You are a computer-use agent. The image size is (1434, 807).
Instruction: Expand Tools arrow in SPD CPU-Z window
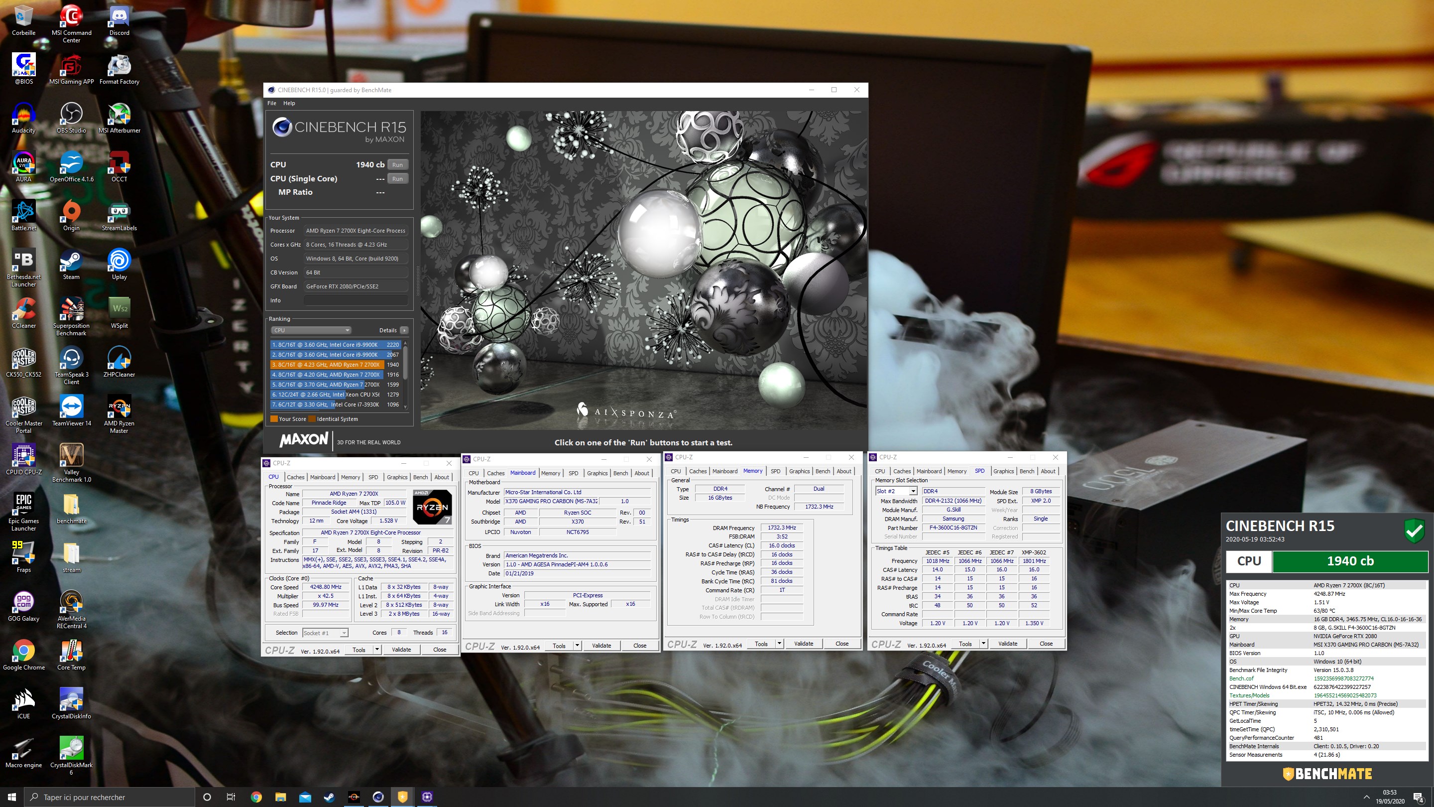tap(984, 643)
